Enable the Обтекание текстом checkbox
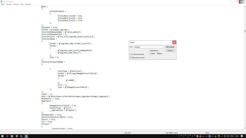 pos(131,58)
